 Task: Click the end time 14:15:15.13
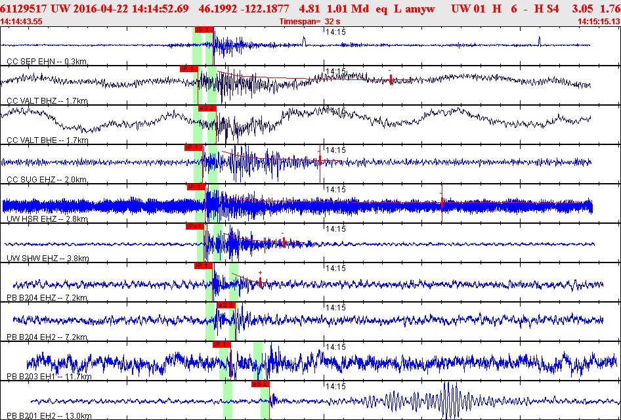pos(599,22)
